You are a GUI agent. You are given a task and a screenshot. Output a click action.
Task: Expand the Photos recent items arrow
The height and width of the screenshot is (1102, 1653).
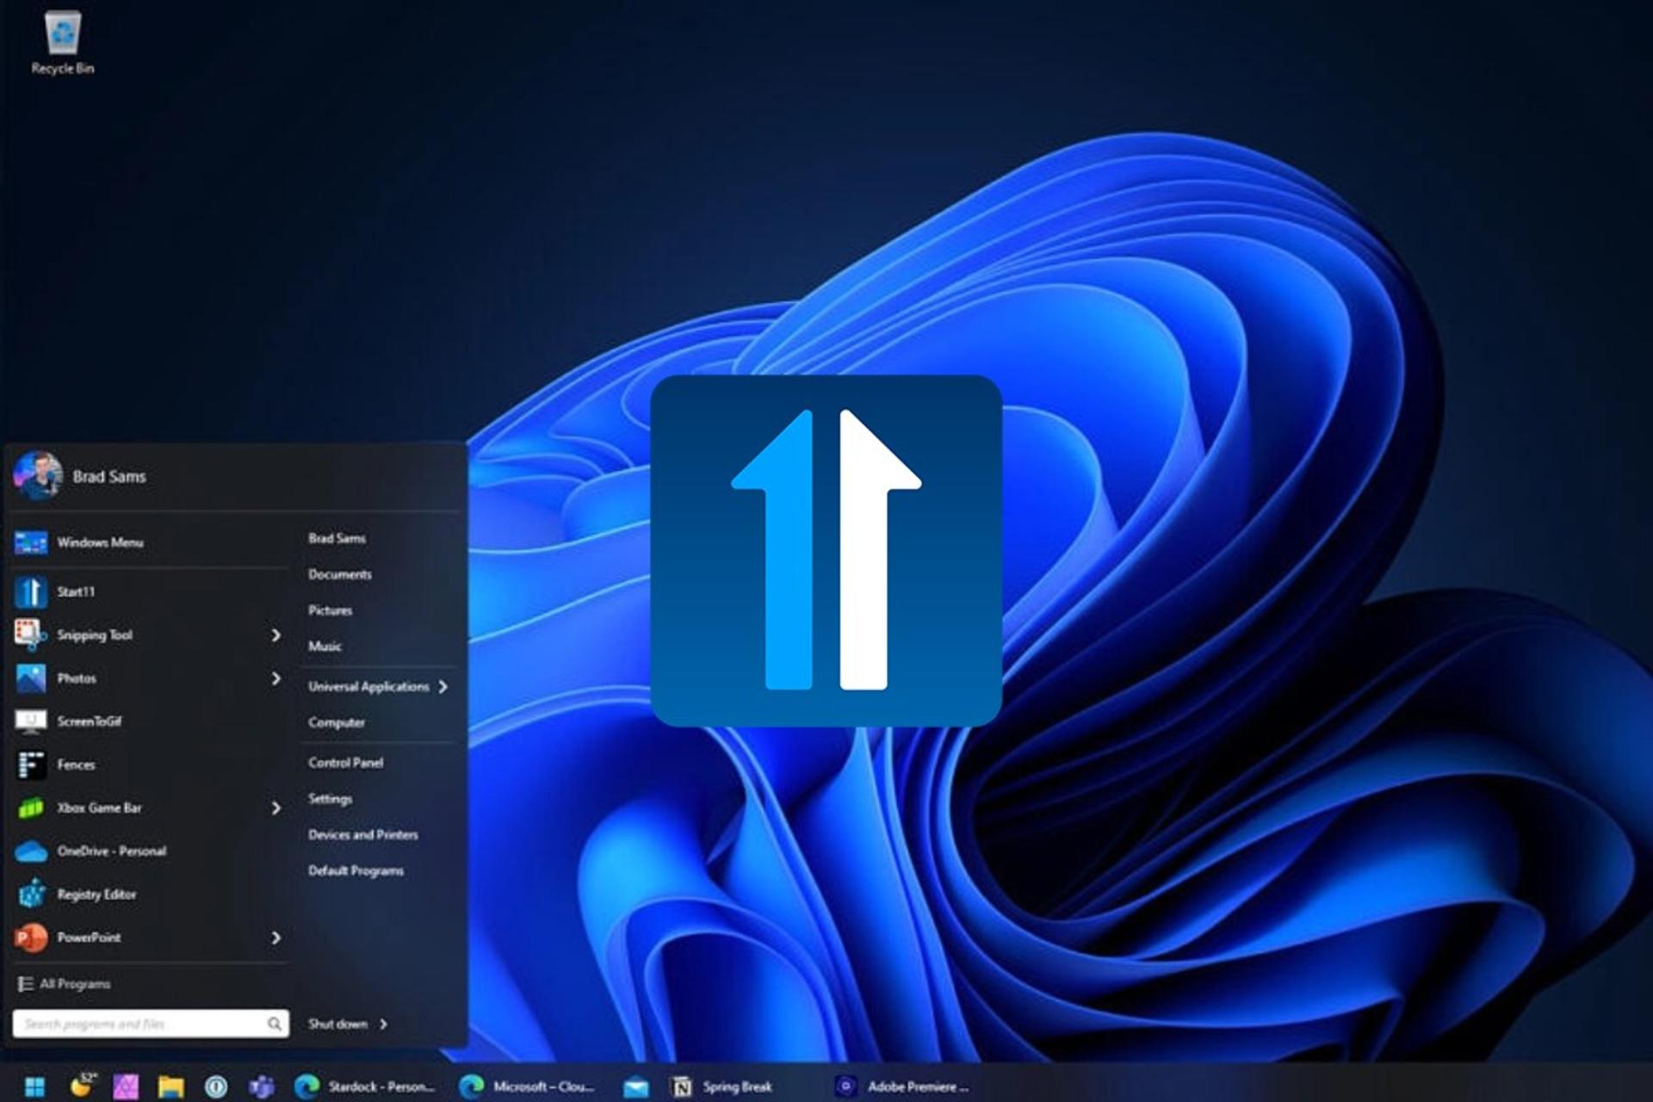pos(275,678)
